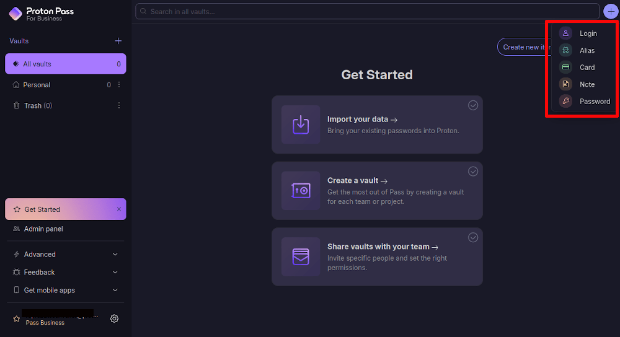This screenshot has height=337, width=620.
Task: Click the import download icon
Action: (x=301, y=125)
